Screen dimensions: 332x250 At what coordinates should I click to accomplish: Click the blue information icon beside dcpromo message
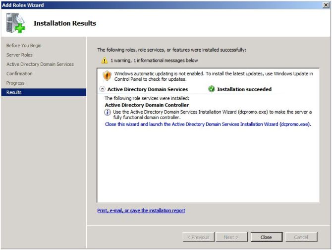[x=108, y=112]
